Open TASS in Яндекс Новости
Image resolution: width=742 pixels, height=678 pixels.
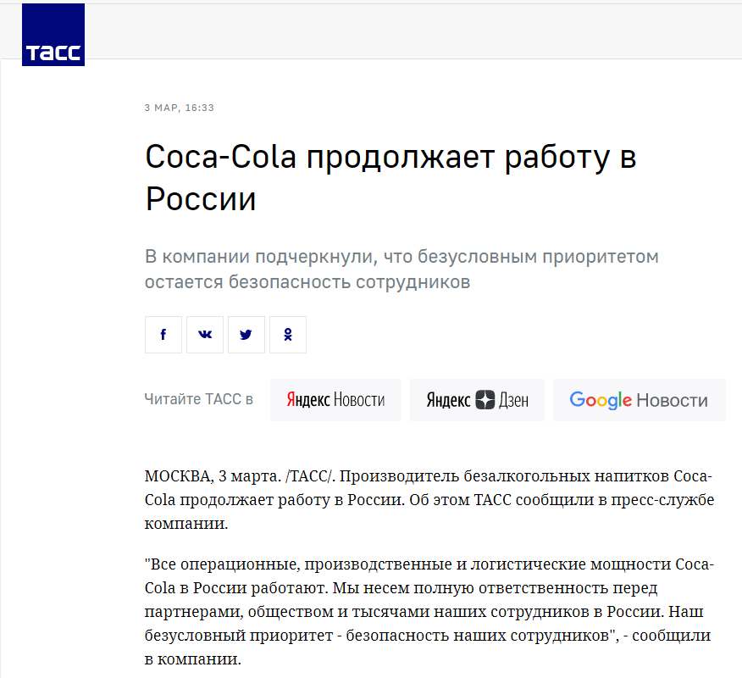click(x=335, y=400)
